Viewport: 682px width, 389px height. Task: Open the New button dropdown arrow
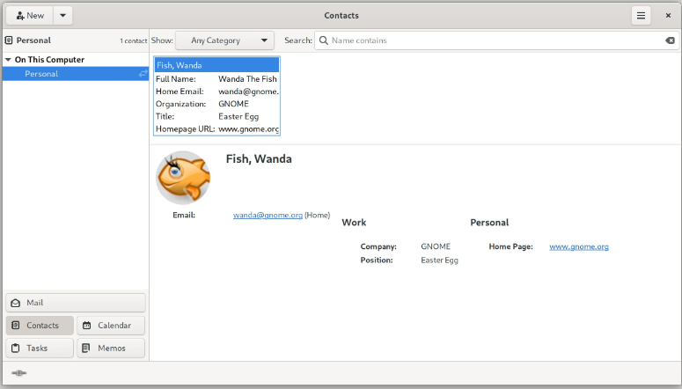click(62, 16)
